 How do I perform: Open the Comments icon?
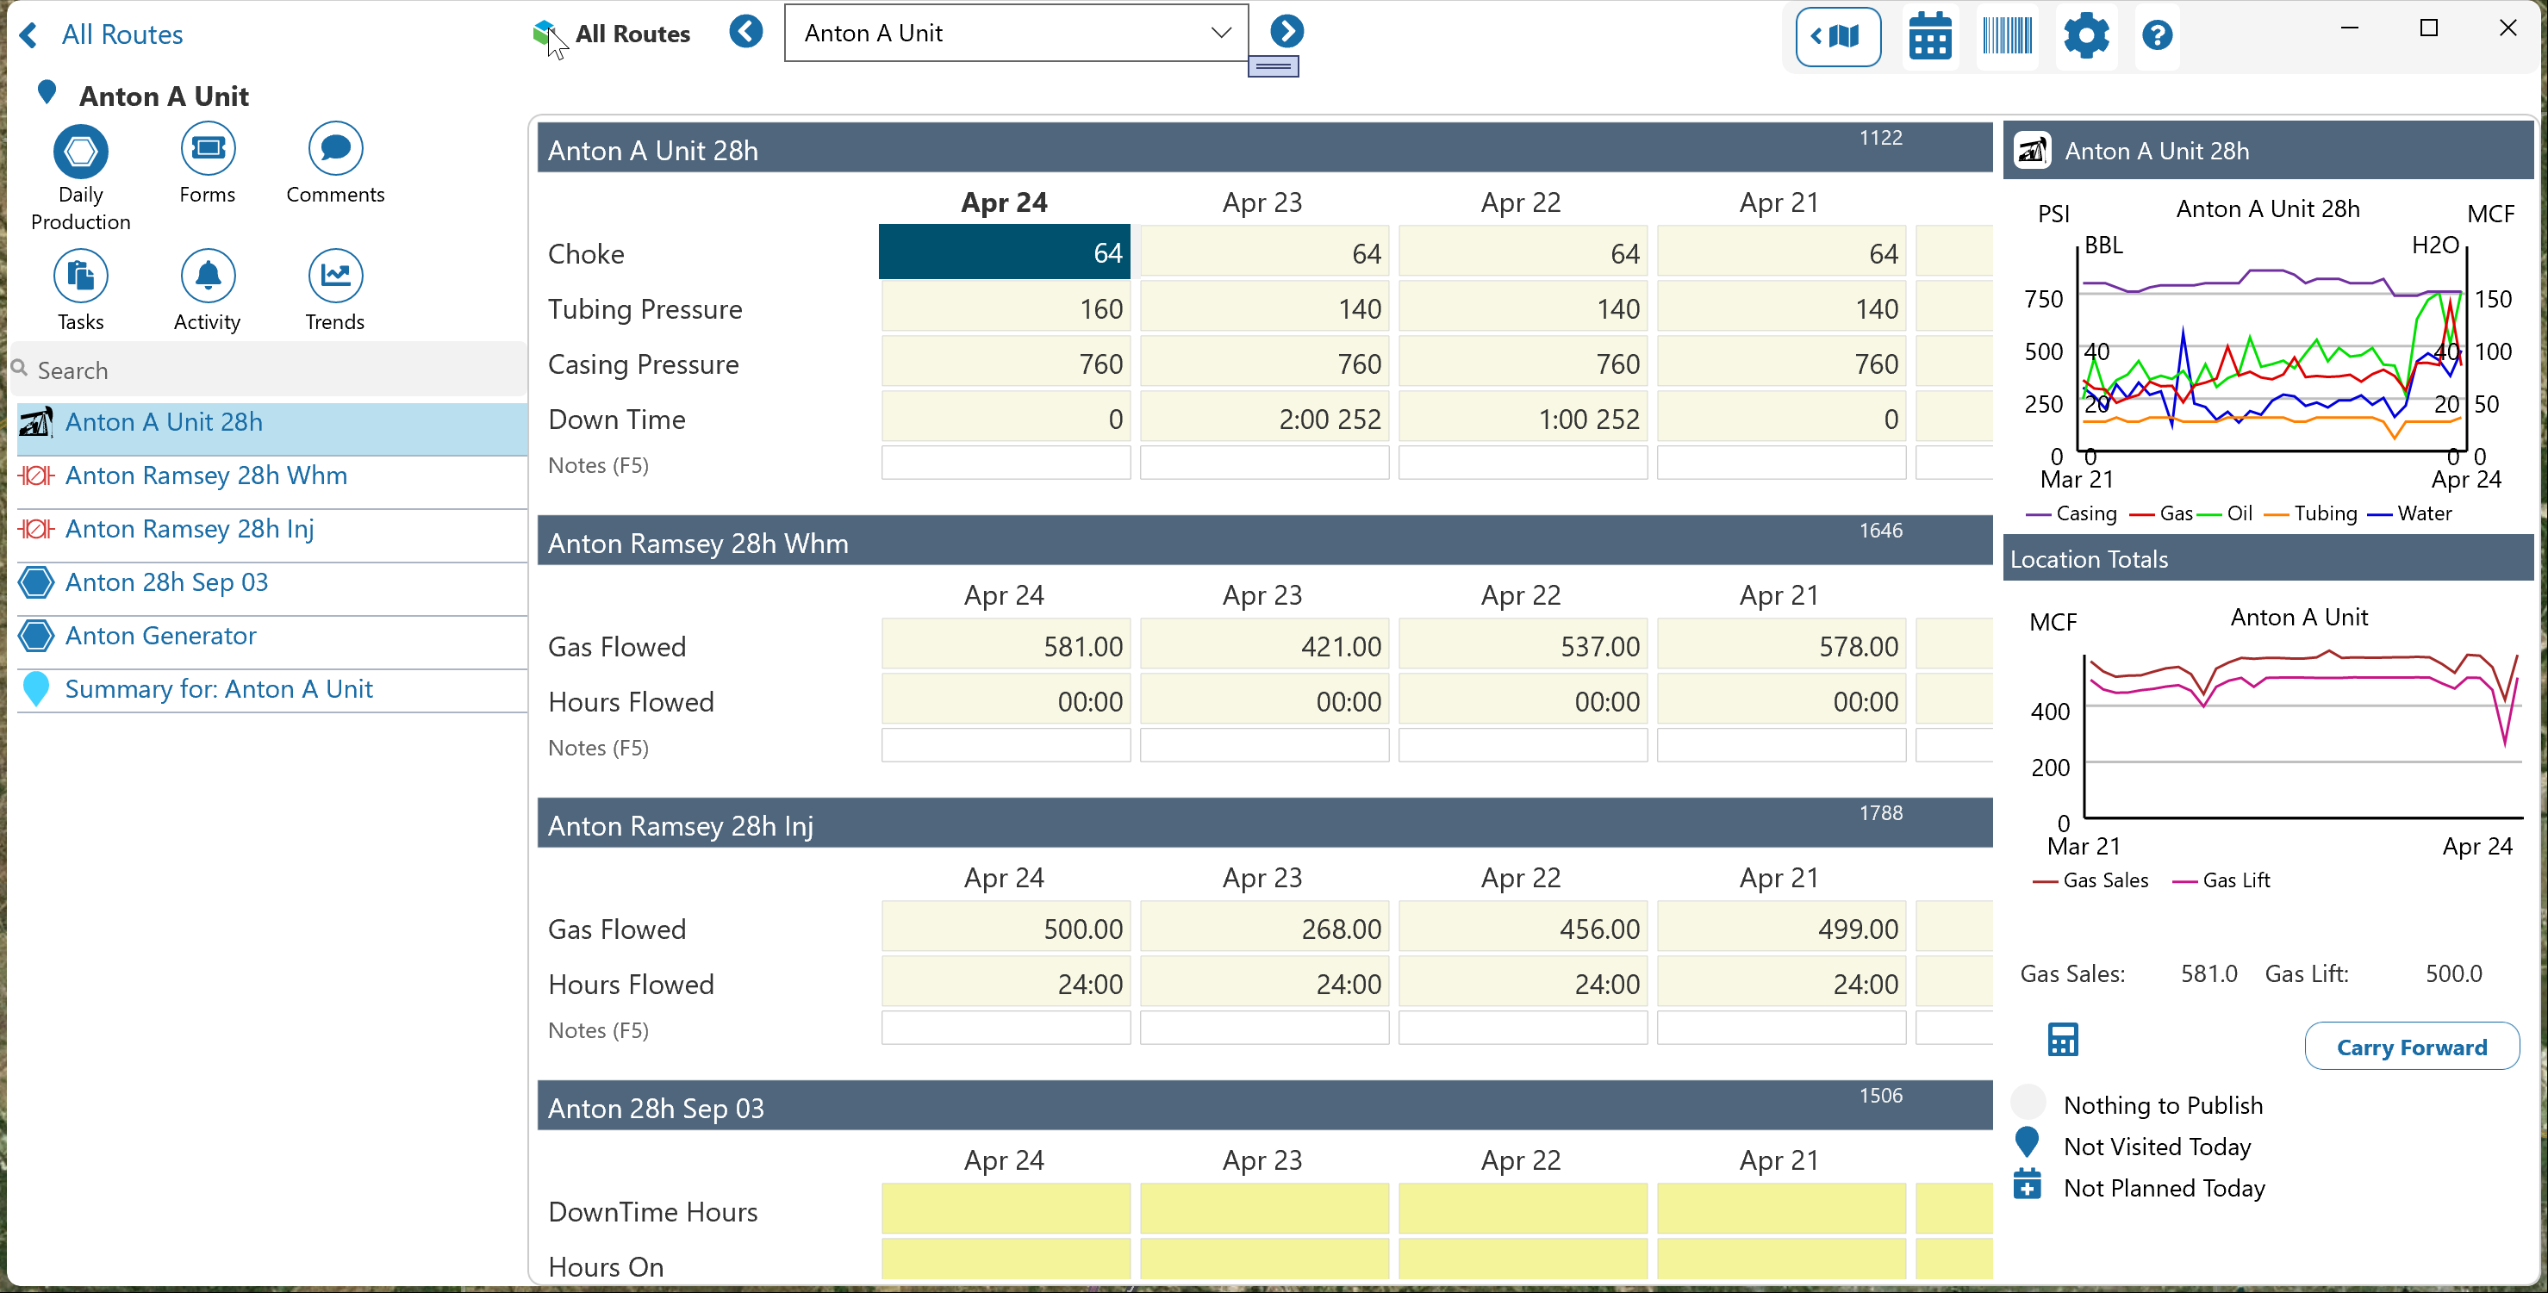(335, 149)
